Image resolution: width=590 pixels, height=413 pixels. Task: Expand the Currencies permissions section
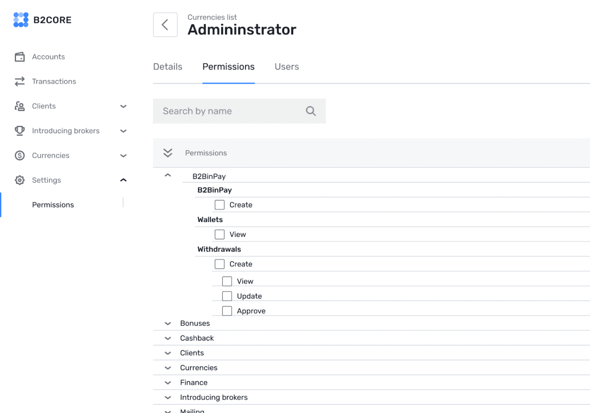[168, 368]
